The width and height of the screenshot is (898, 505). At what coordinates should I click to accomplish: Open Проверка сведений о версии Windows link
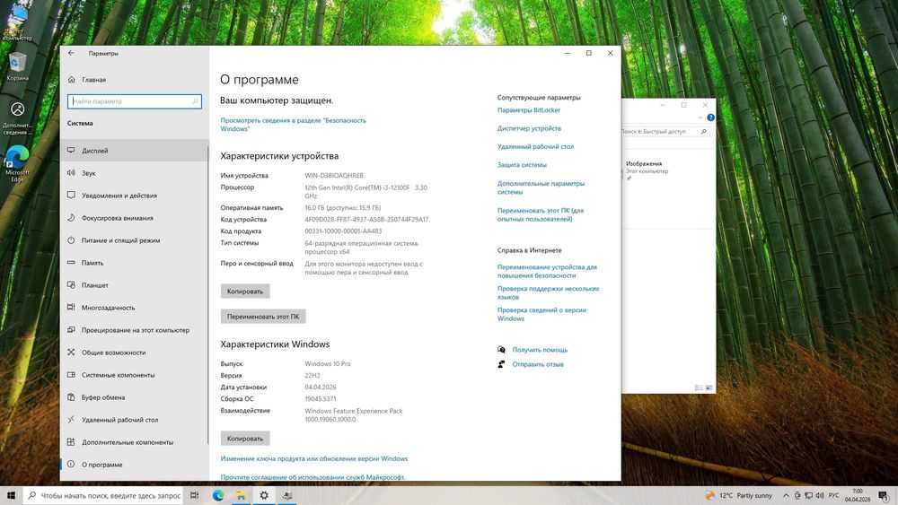coord(541,314)
